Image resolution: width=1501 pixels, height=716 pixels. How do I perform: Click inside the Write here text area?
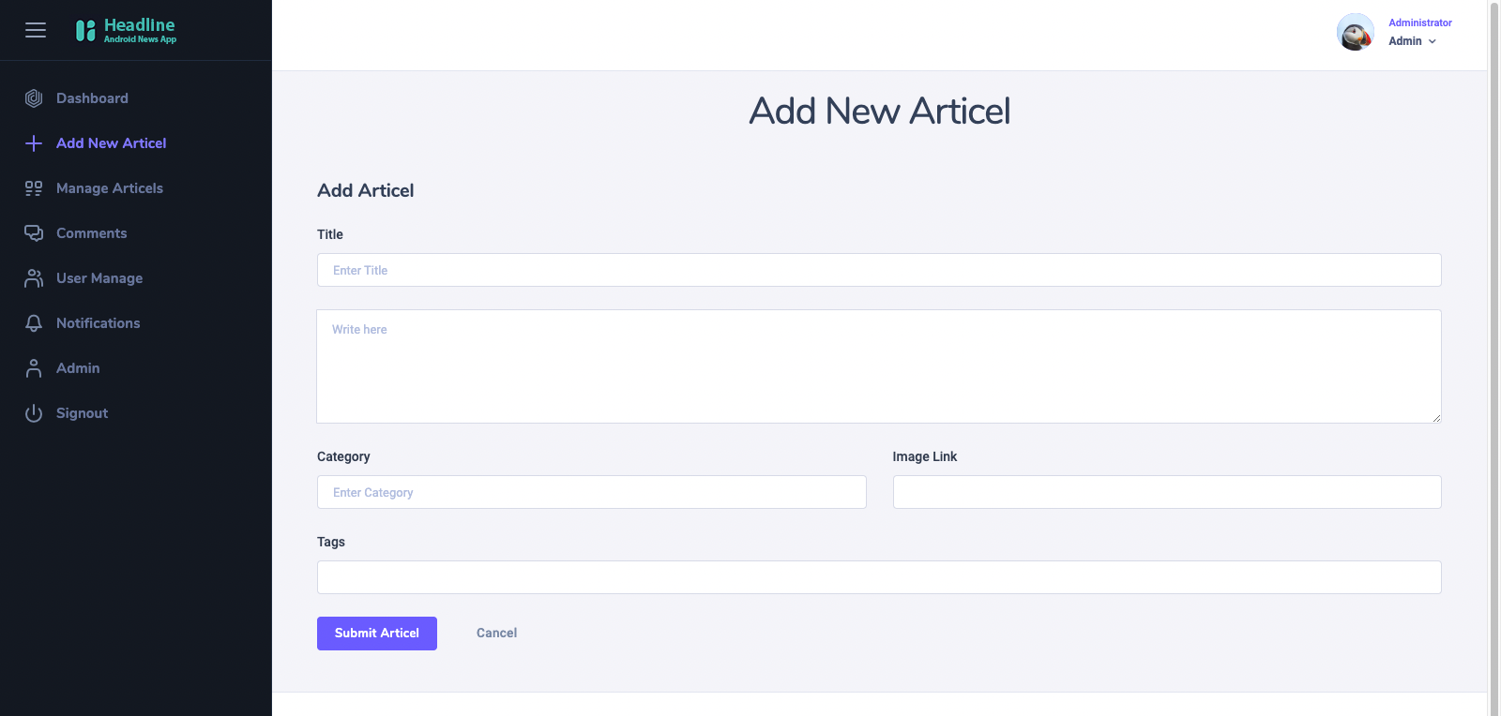click(x=879, y=366)
